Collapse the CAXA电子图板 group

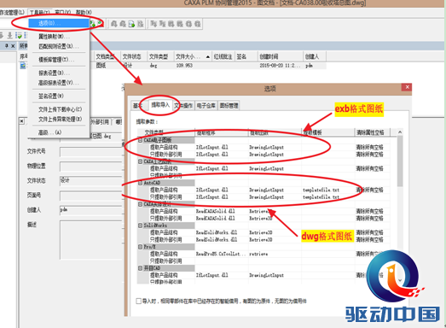140,140
